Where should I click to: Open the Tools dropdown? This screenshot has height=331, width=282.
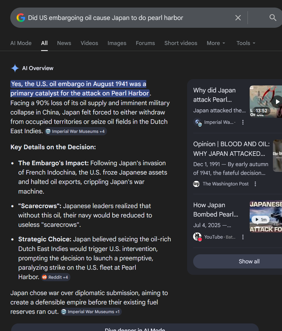click(246, 43)
